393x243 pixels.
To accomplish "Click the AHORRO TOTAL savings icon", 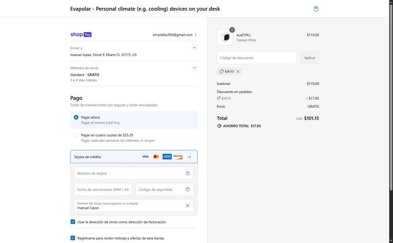I will pyautogui.click(x=219, y=126).
